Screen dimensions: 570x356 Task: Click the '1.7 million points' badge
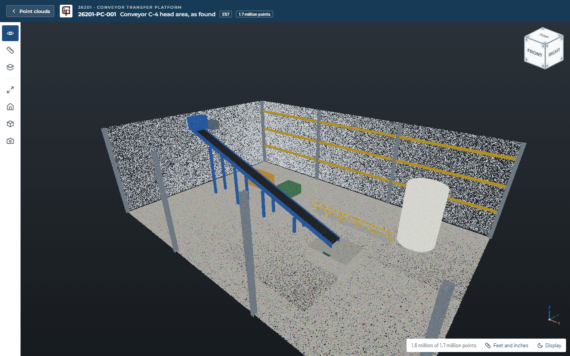[x=255, y=14]
